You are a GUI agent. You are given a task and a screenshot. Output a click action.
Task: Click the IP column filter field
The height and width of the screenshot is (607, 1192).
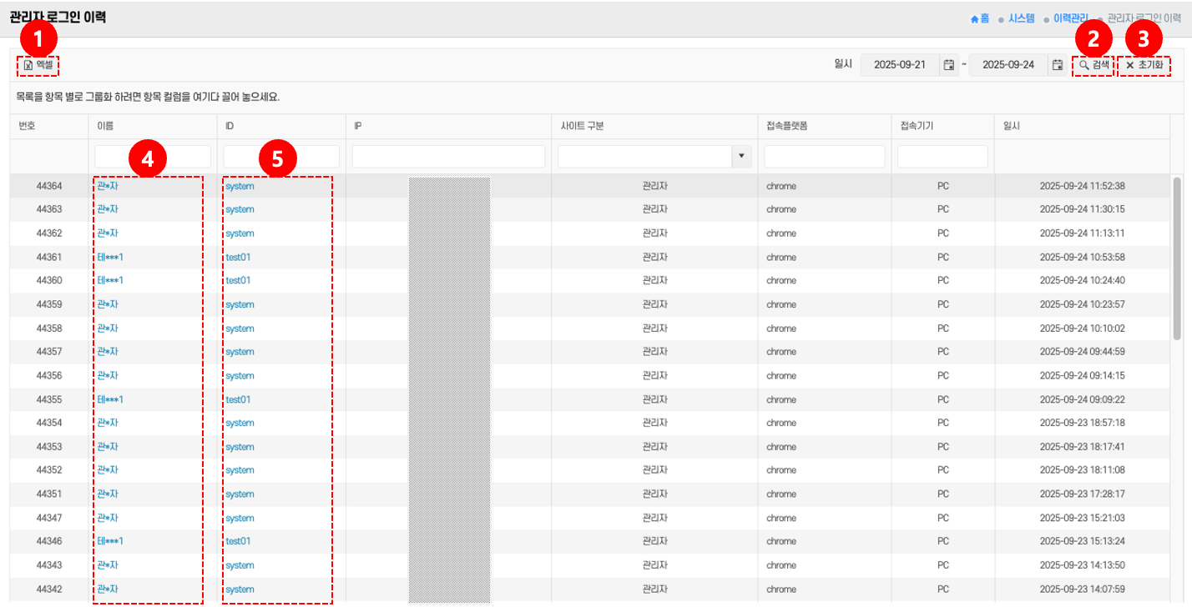(x=448, y=156)
